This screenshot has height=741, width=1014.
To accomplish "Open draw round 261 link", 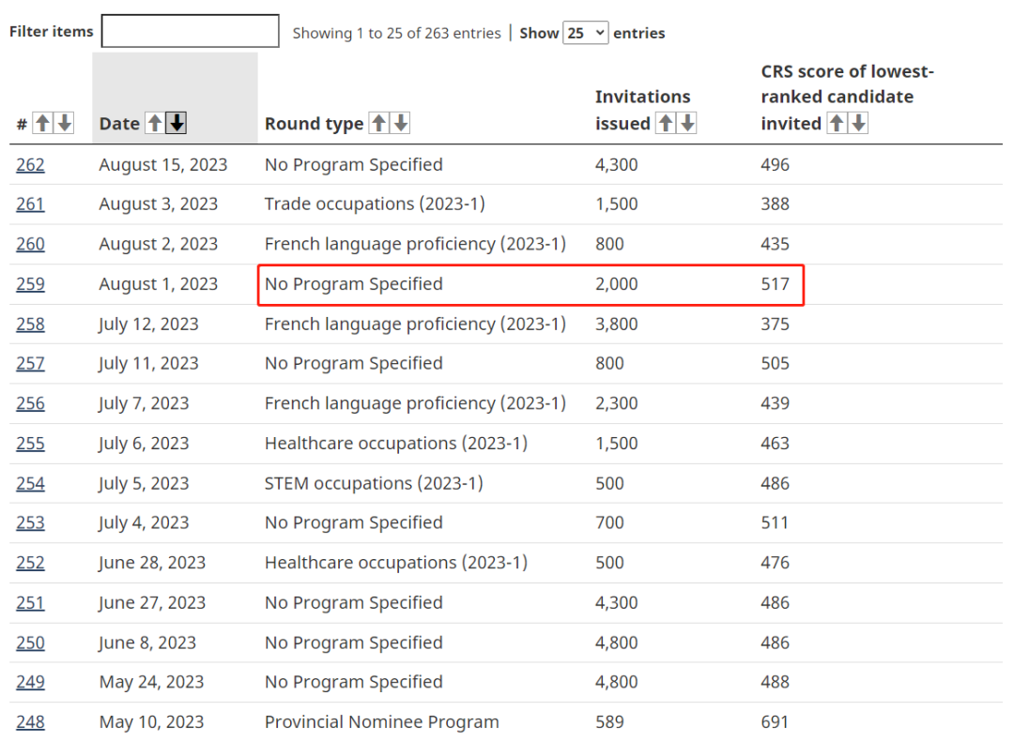I will click(30, 204).
